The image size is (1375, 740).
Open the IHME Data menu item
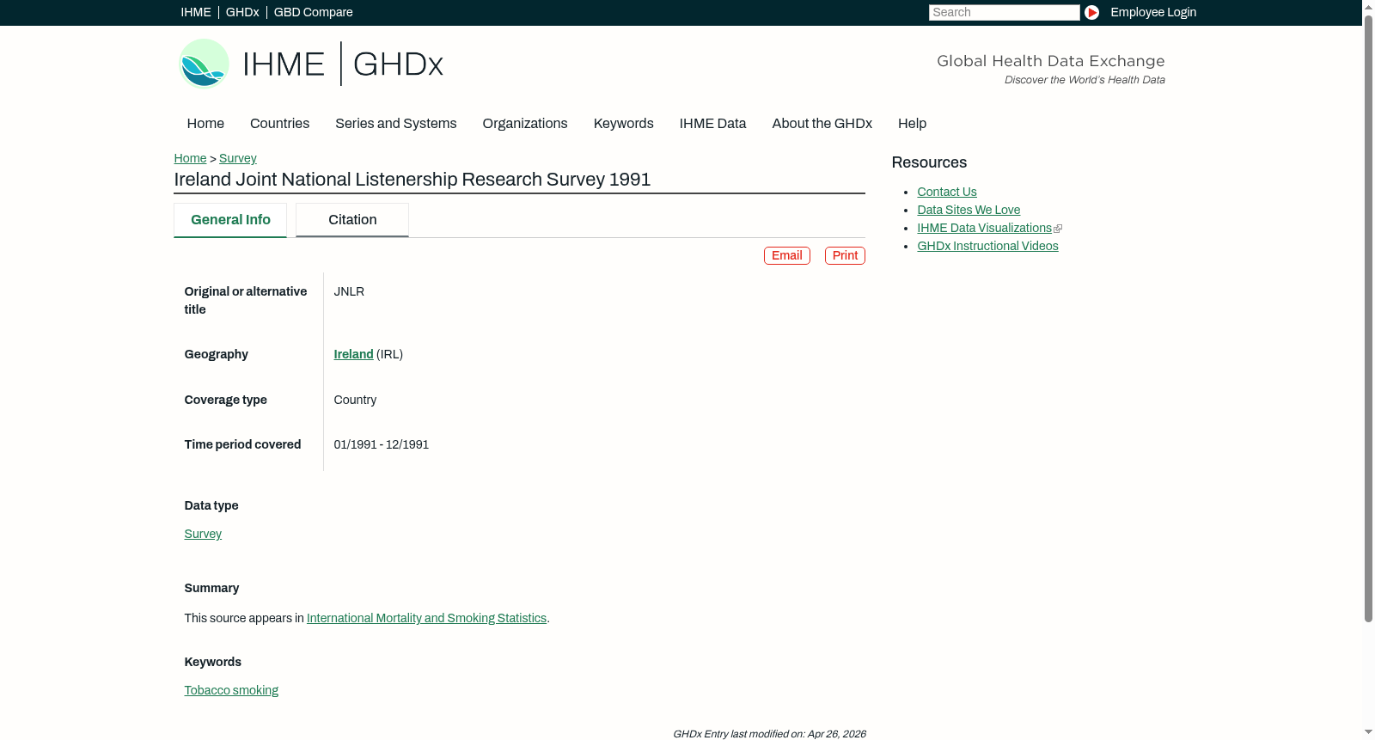pyautogui.click(x=712, y=124)
